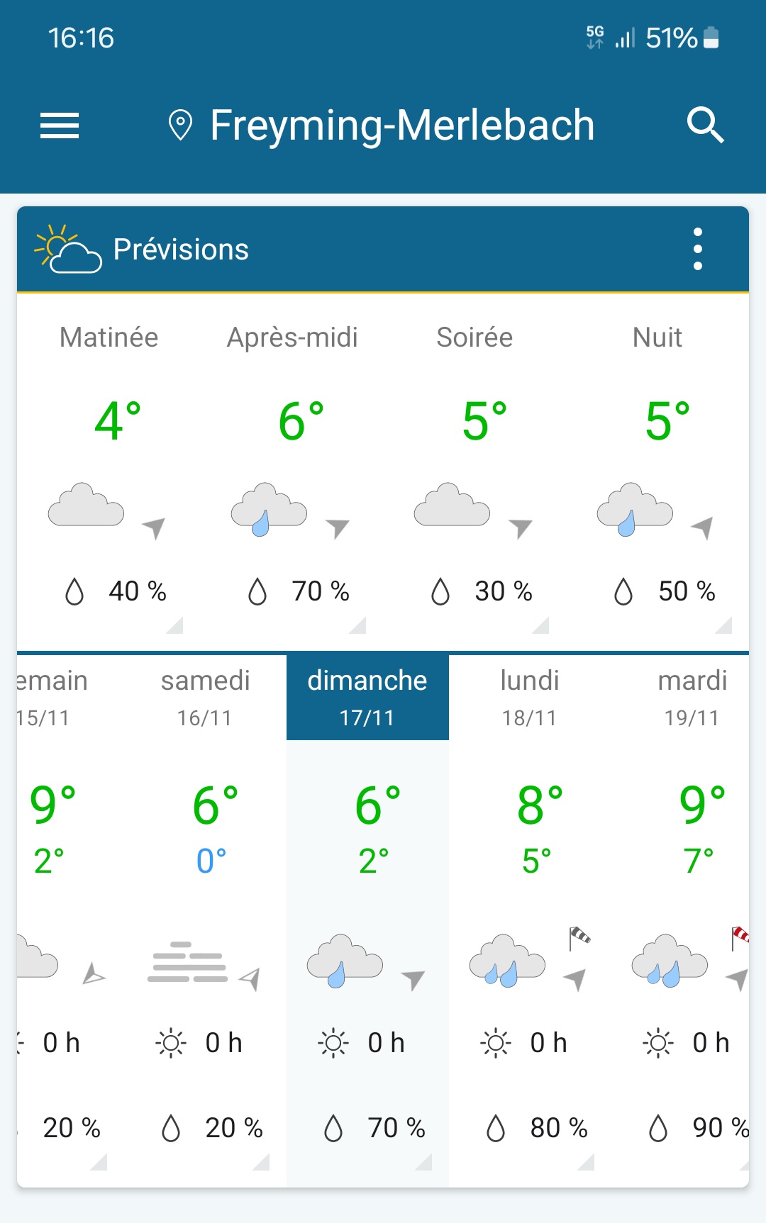The image size is (766, 1223).
Task: Tap the Matinée 40 % rain probability
Action: click(x=137, y=591)
